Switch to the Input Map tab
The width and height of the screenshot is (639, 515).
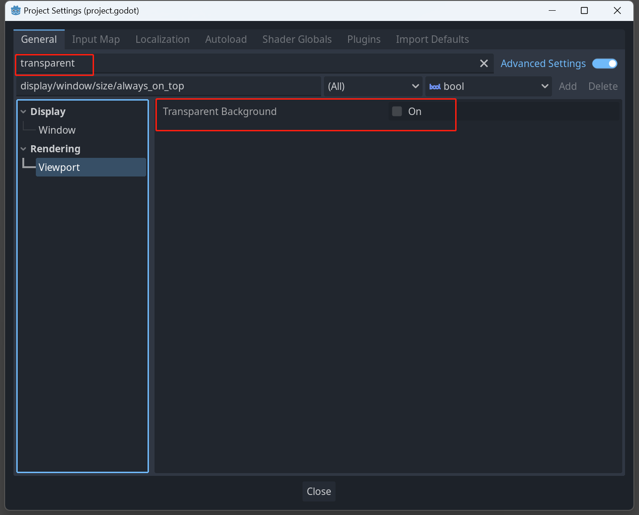pos(96,39)
